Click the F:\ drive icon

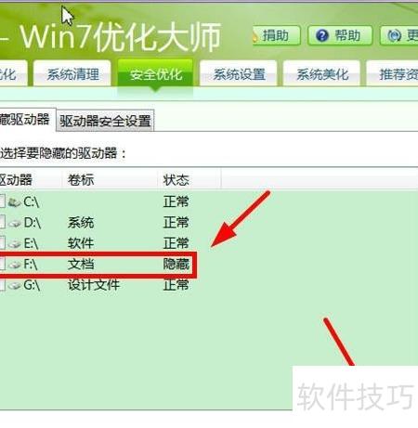(x=15, y=265)
